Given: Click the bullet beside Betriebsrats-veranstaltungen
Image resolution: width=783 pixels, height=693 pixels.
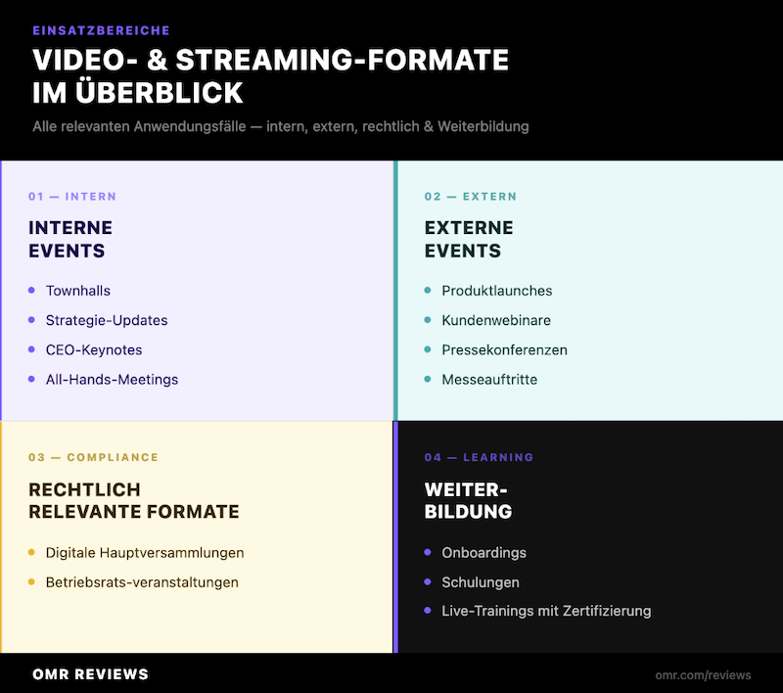Looking at the screenshot, I should pyautogui.click(x=34, y=581).
